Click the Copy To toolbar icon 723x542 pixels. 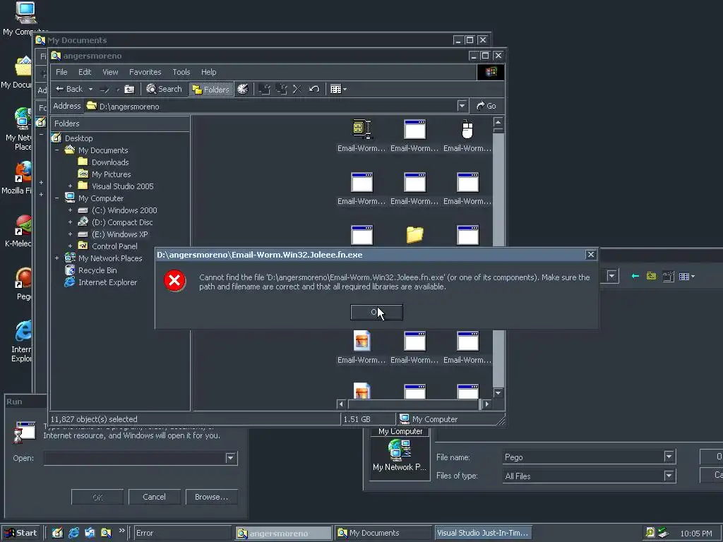point(281,89)
